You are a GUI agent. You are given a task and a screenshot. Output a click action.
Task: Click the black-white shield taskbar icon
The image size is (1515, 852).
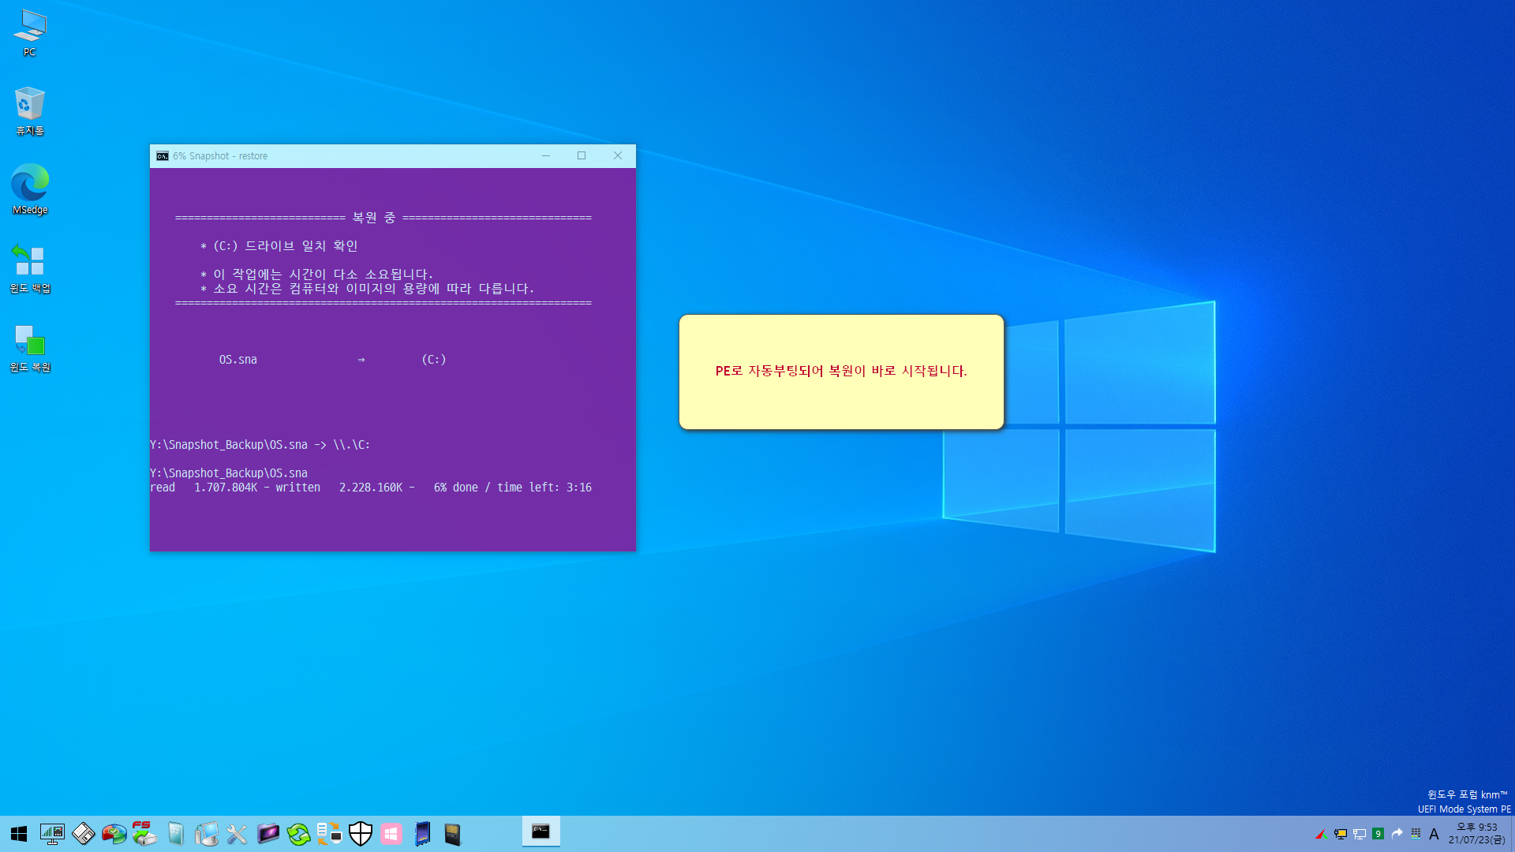tap(360, 834)
